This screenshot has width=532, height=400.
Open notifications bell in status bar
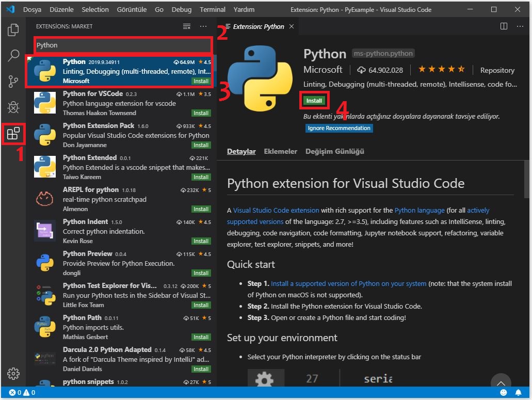tap(518, 393)
